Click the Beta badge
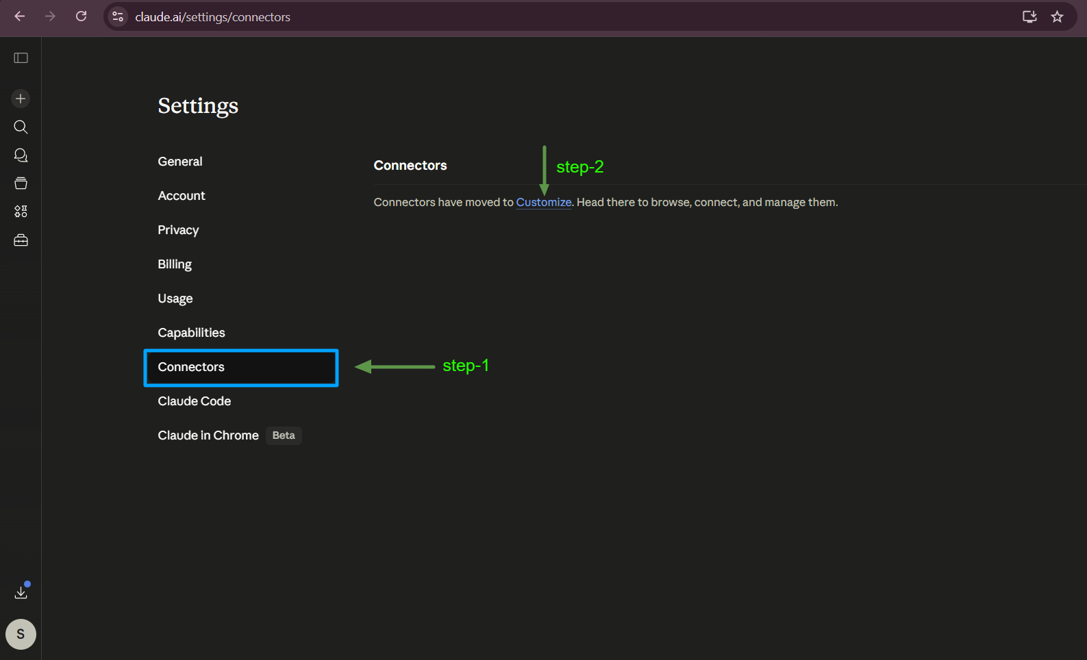This screenshot has height=660, width=1087. [x=284, y=435]
